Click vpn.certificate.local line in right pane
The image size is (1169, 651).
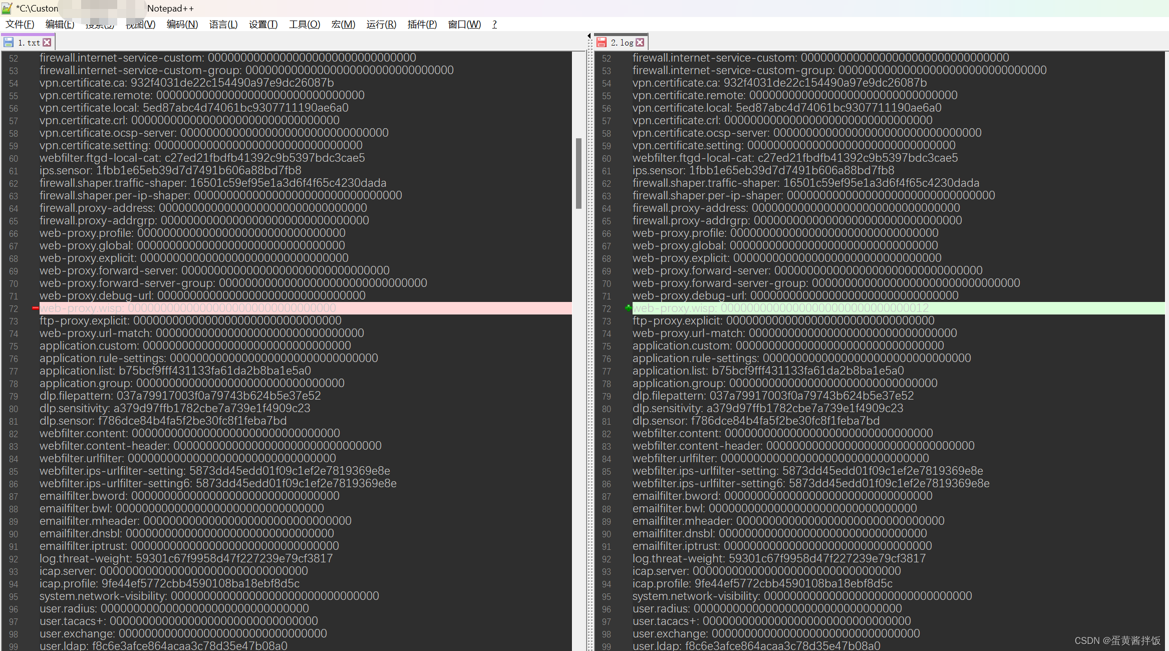[787, 108]
